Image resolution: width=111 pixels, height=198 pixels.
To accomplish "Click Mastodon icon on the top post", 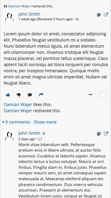I will point(99,15).
